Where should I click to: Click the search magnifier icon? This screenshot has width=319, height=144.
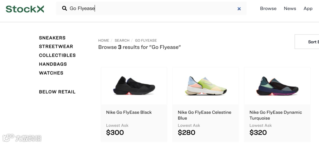pyautogui.click(x=64, y=9)
